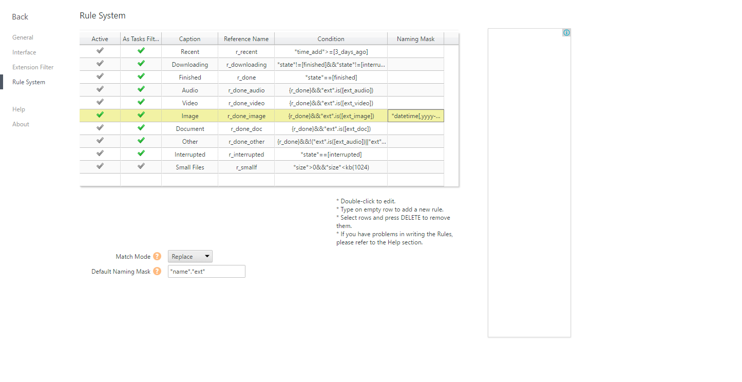The image size is (742, 382).
Task: Click the empty row to add rule
Action: [x=246, y=180]
